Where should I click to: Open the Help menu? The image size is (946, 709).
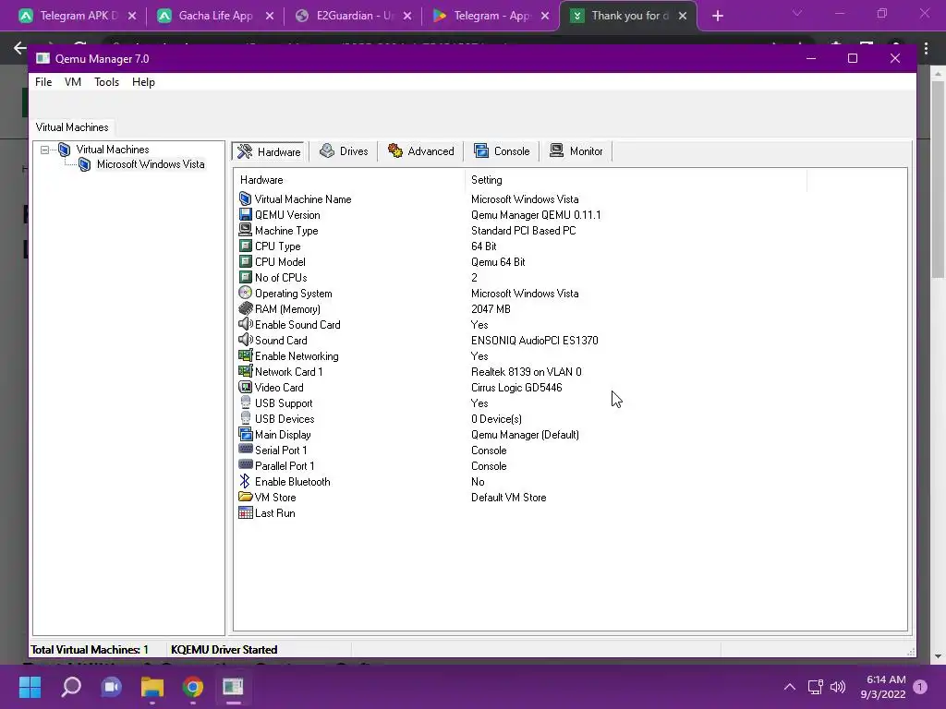(x=143, y=82)
